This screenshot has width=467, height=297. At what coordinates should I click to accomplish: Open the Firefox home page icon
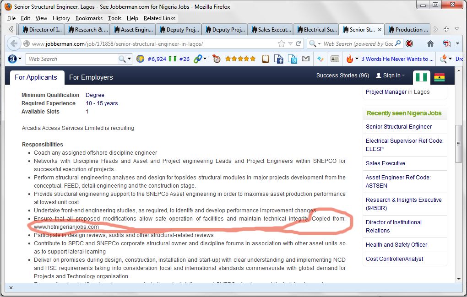[430, 44]
